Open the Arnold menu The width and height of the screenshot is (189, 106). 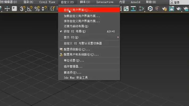[135, 2]
